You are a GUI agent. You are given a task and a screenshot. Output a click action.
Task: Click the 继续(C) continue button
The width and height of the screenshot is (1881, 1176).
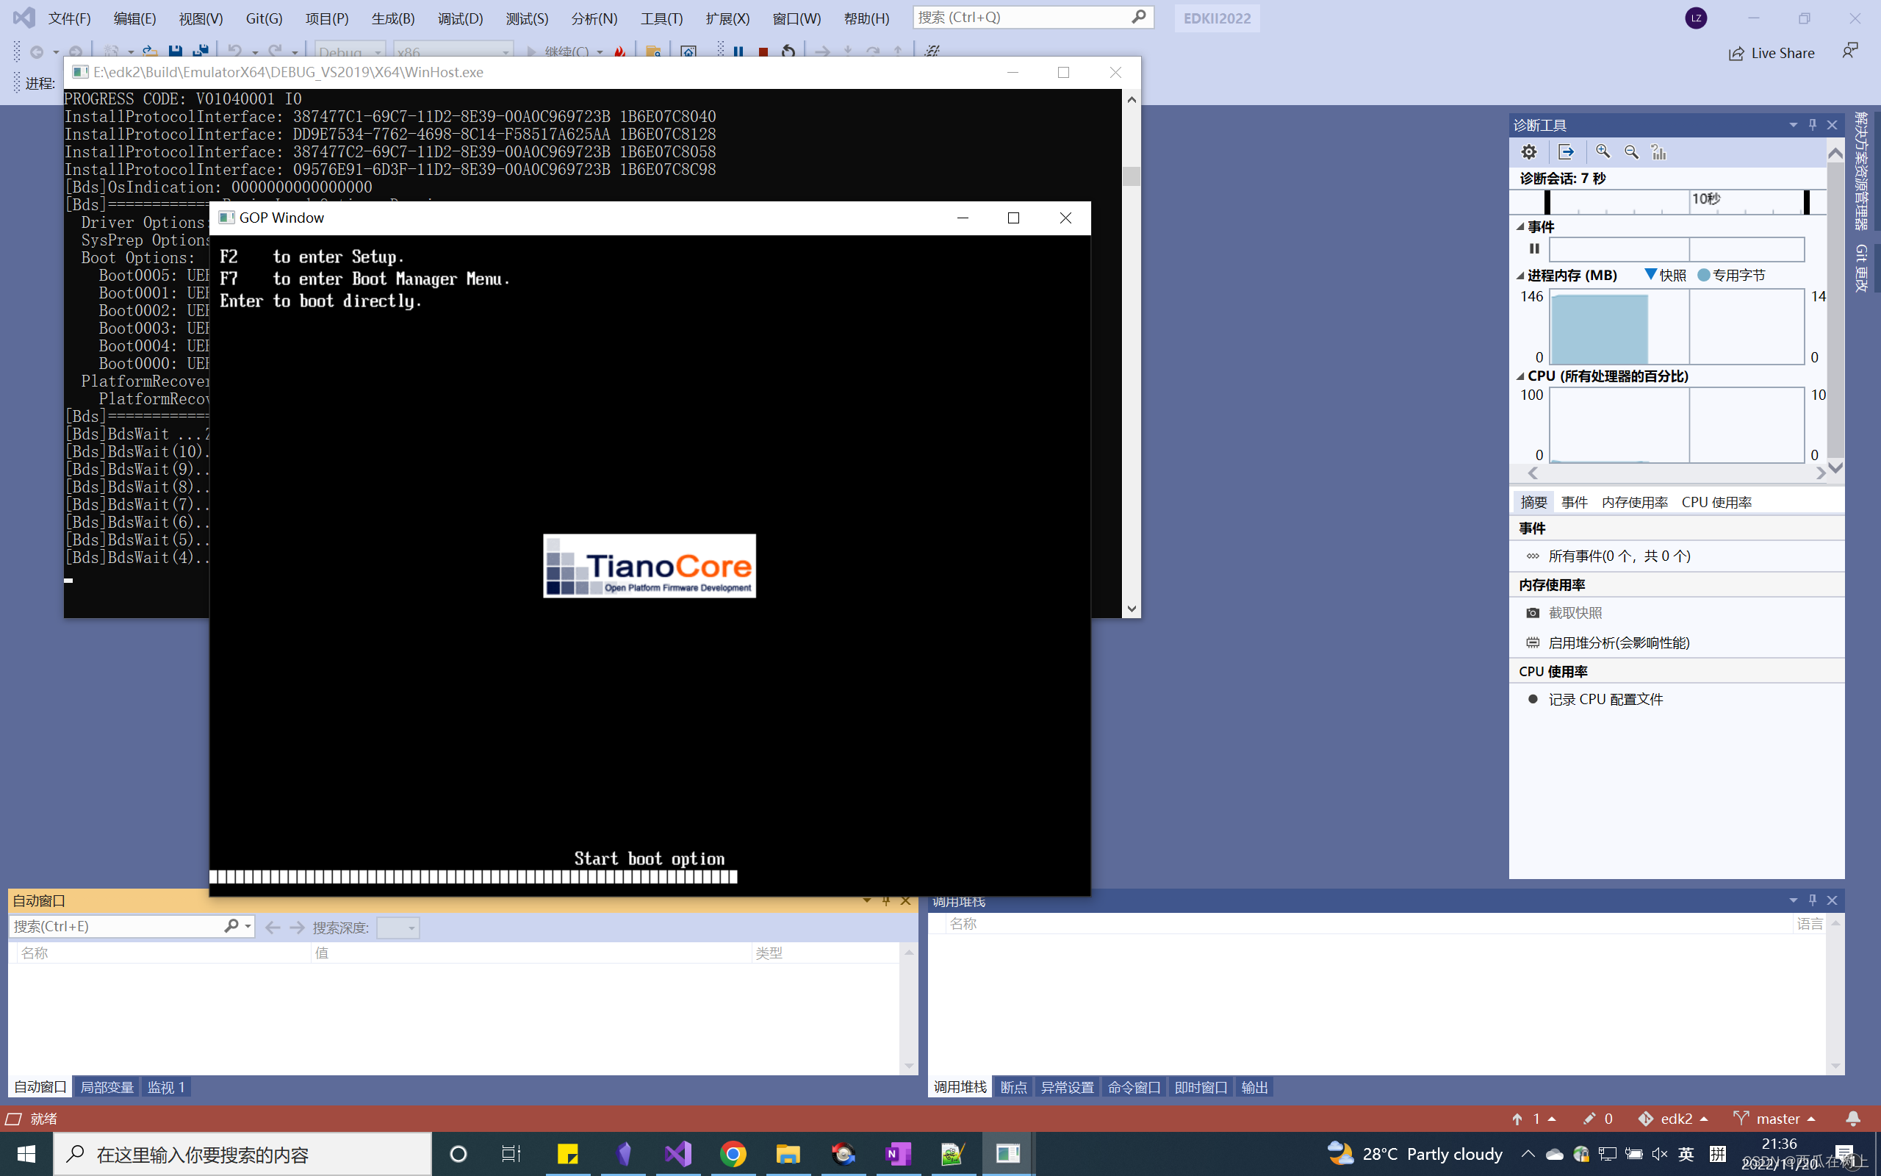point(565,51)
